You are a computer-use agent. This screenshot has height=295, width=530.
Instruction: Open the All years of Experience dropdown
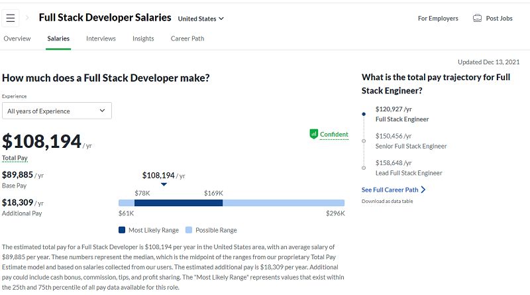(57, 111)
